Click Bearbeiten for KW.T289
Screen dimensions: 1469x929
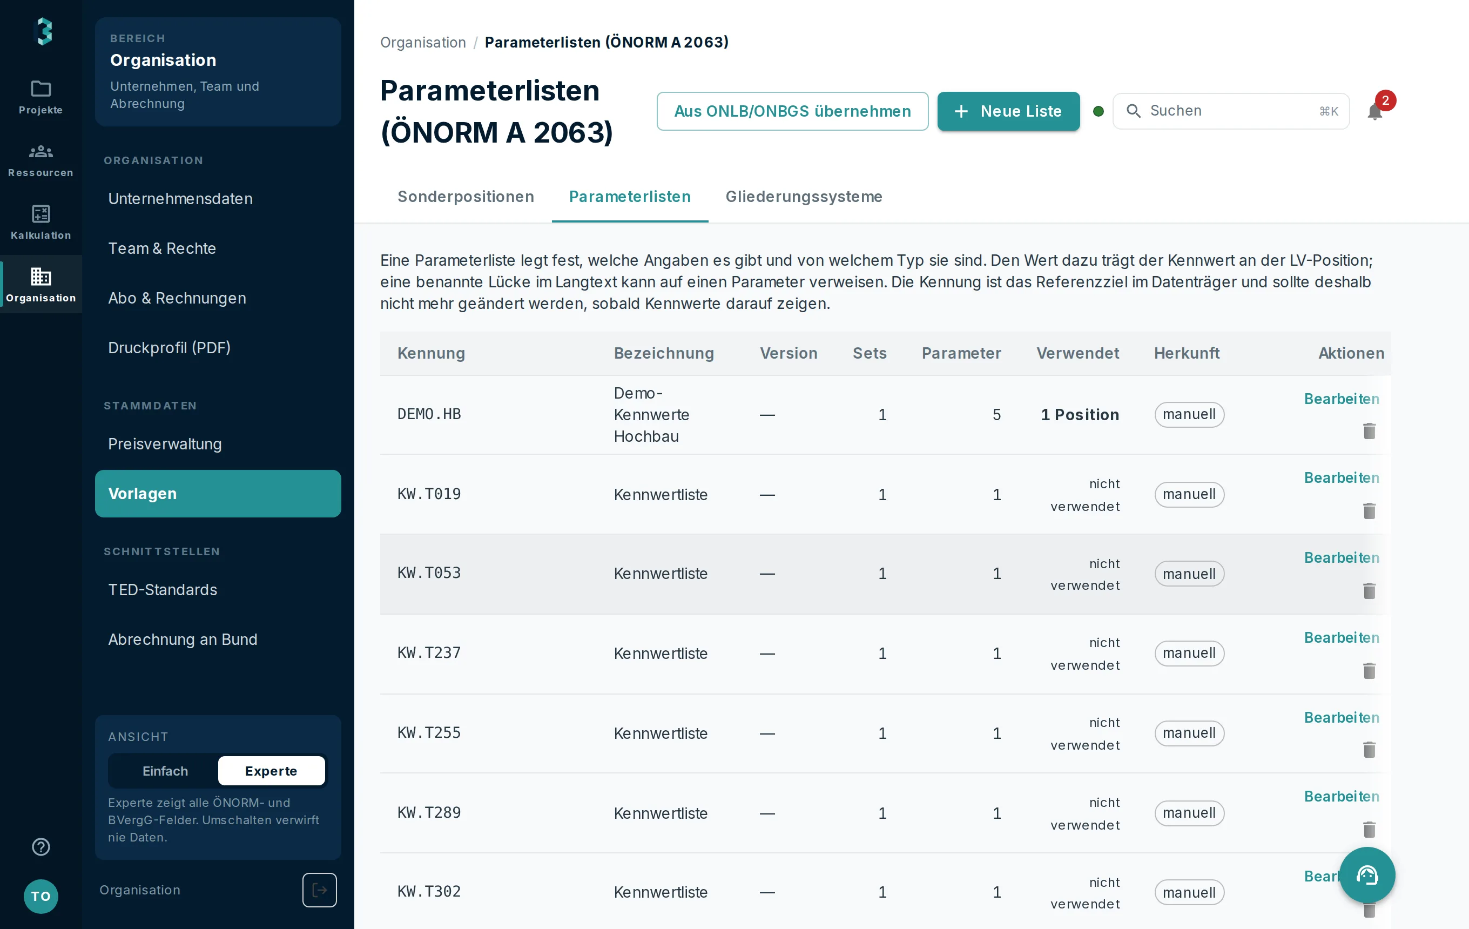[x=1342, y=796]
